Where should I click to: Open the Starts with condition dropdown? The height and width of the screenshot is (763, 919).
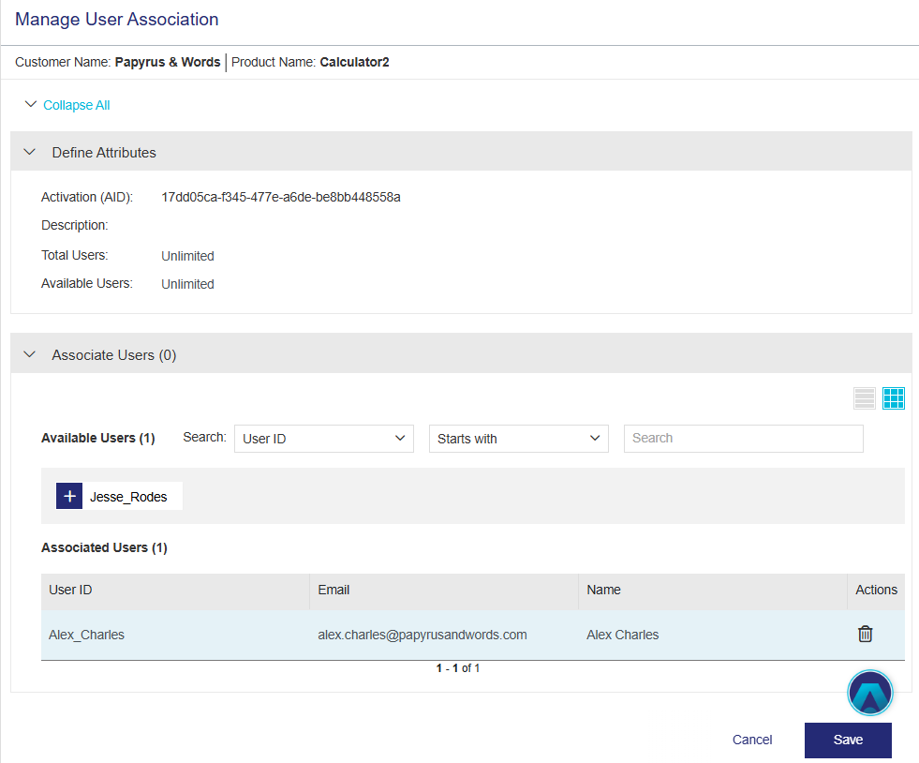[518, 439]
